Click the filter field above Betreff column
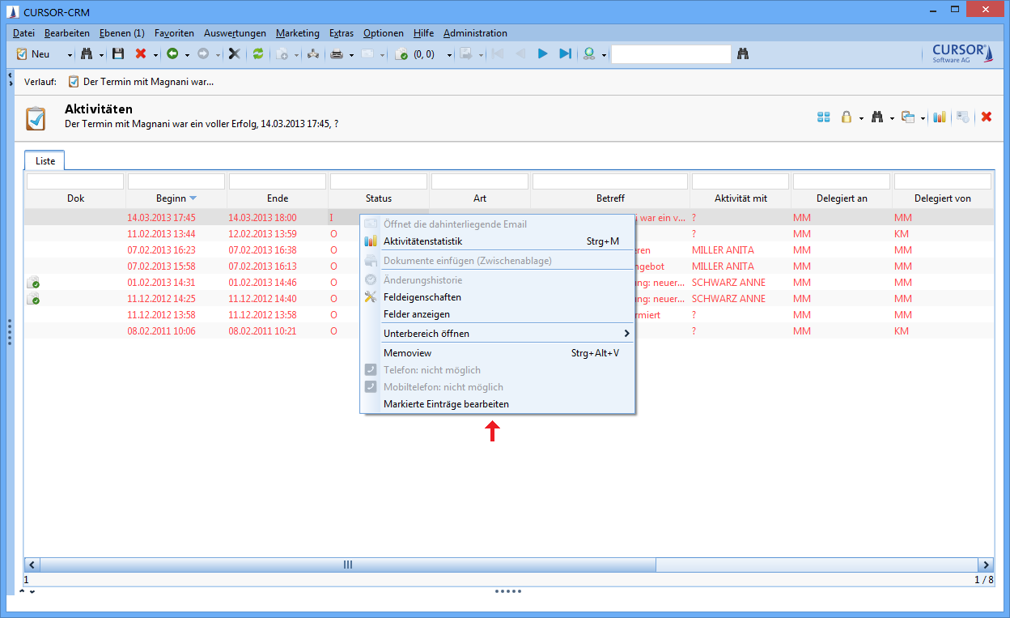Image resolution: width=1010 pixels, height=618 pixels. [609, 181]
